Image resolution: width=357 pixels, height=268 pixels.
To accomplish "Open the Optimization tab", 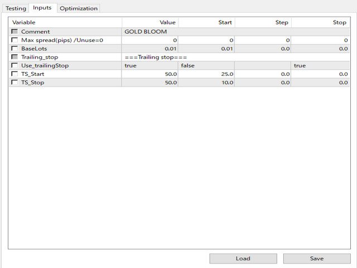I will [79, 8].
